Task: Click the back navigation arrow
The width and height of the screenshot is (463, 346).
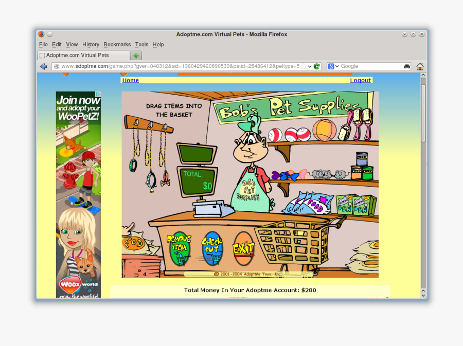Action: click(x=44, y=66)
